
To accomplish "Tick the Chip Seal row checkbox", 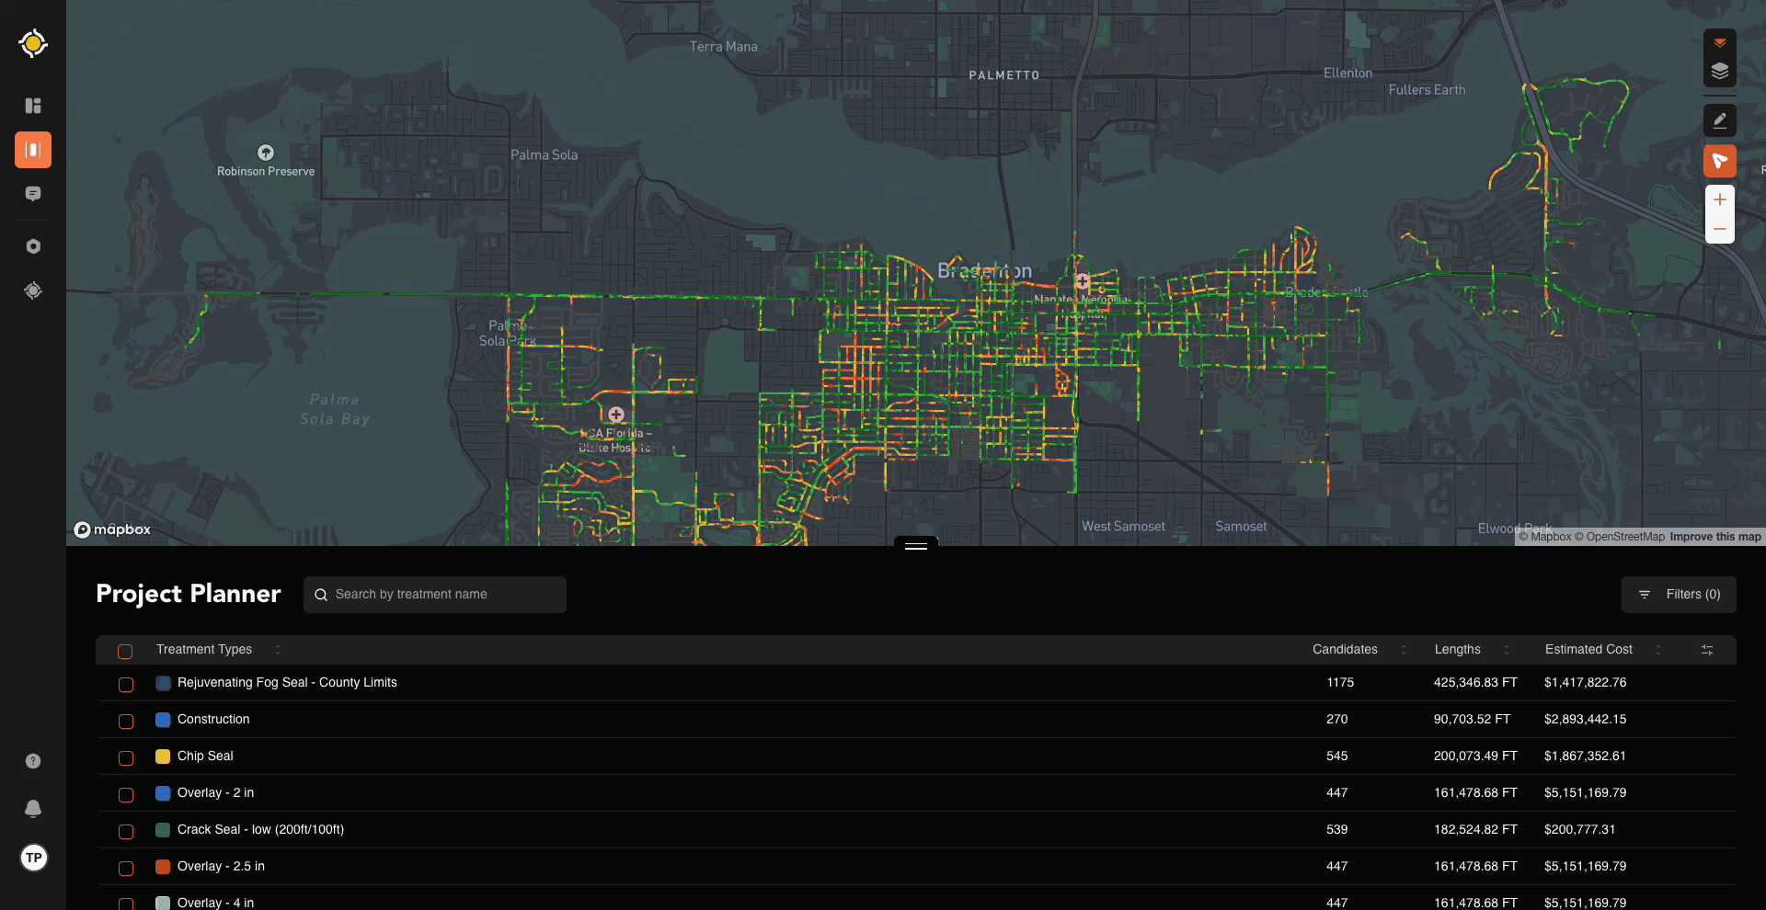I will [126, 757].
